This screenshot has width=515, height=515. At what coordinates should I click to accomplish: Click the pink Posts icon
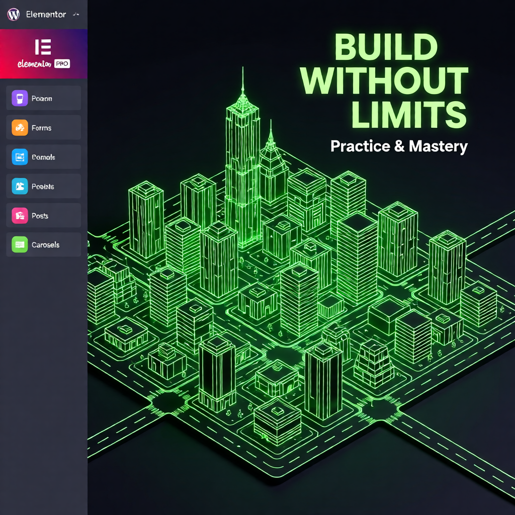[x=20, y=216]
